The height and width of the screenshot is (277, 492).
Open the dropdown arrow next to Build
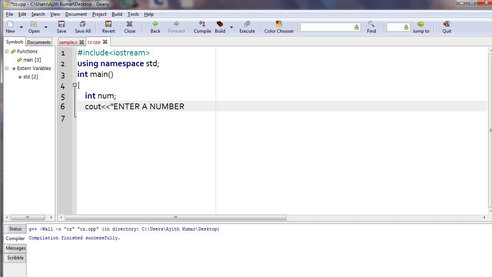231,27
